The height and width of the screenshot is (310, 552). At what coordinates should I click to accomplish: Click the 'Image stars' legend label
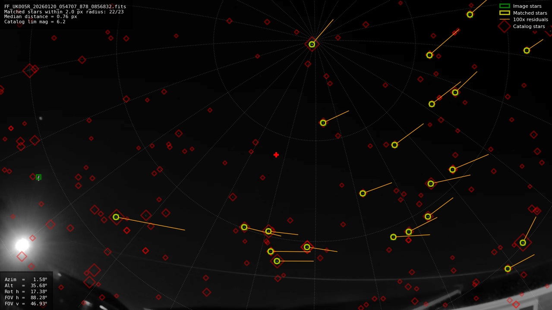pyautogui.click(x=527, y=6)
